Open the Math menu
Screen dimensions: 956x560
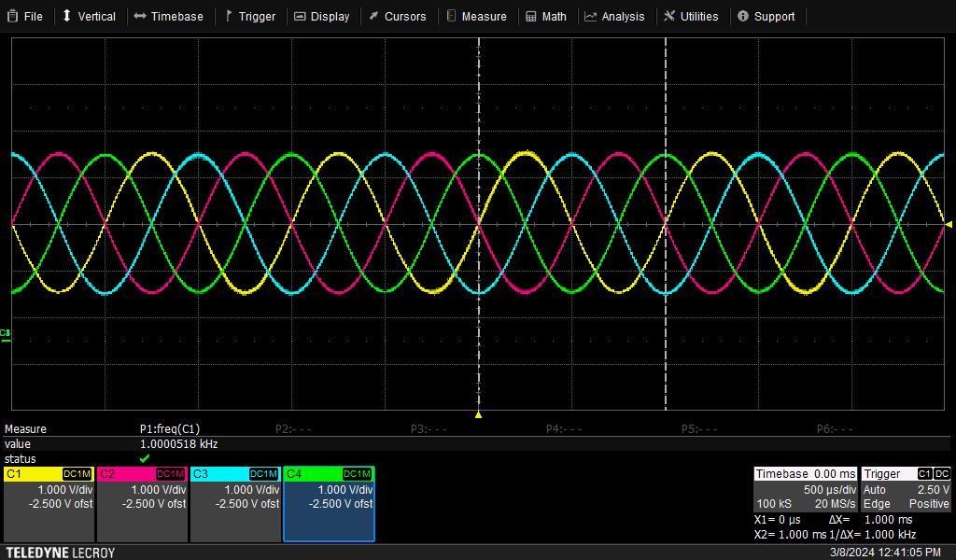coord(546,17)
